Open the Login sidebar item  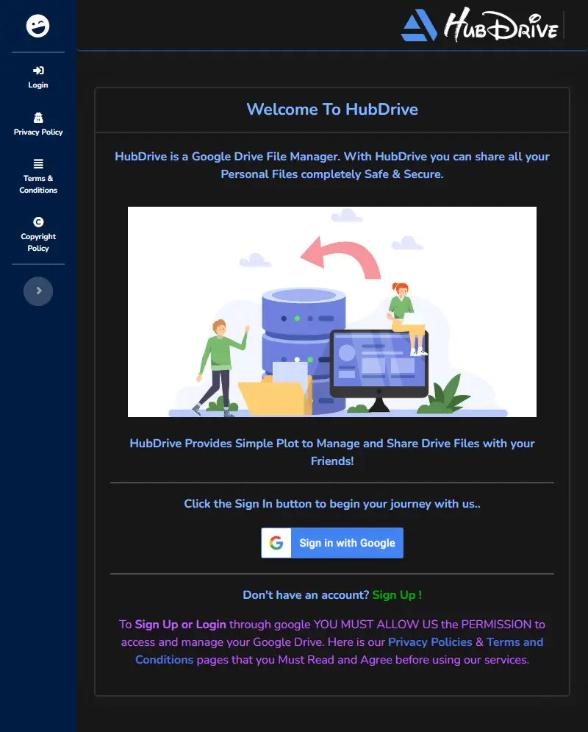click(37, 77)
